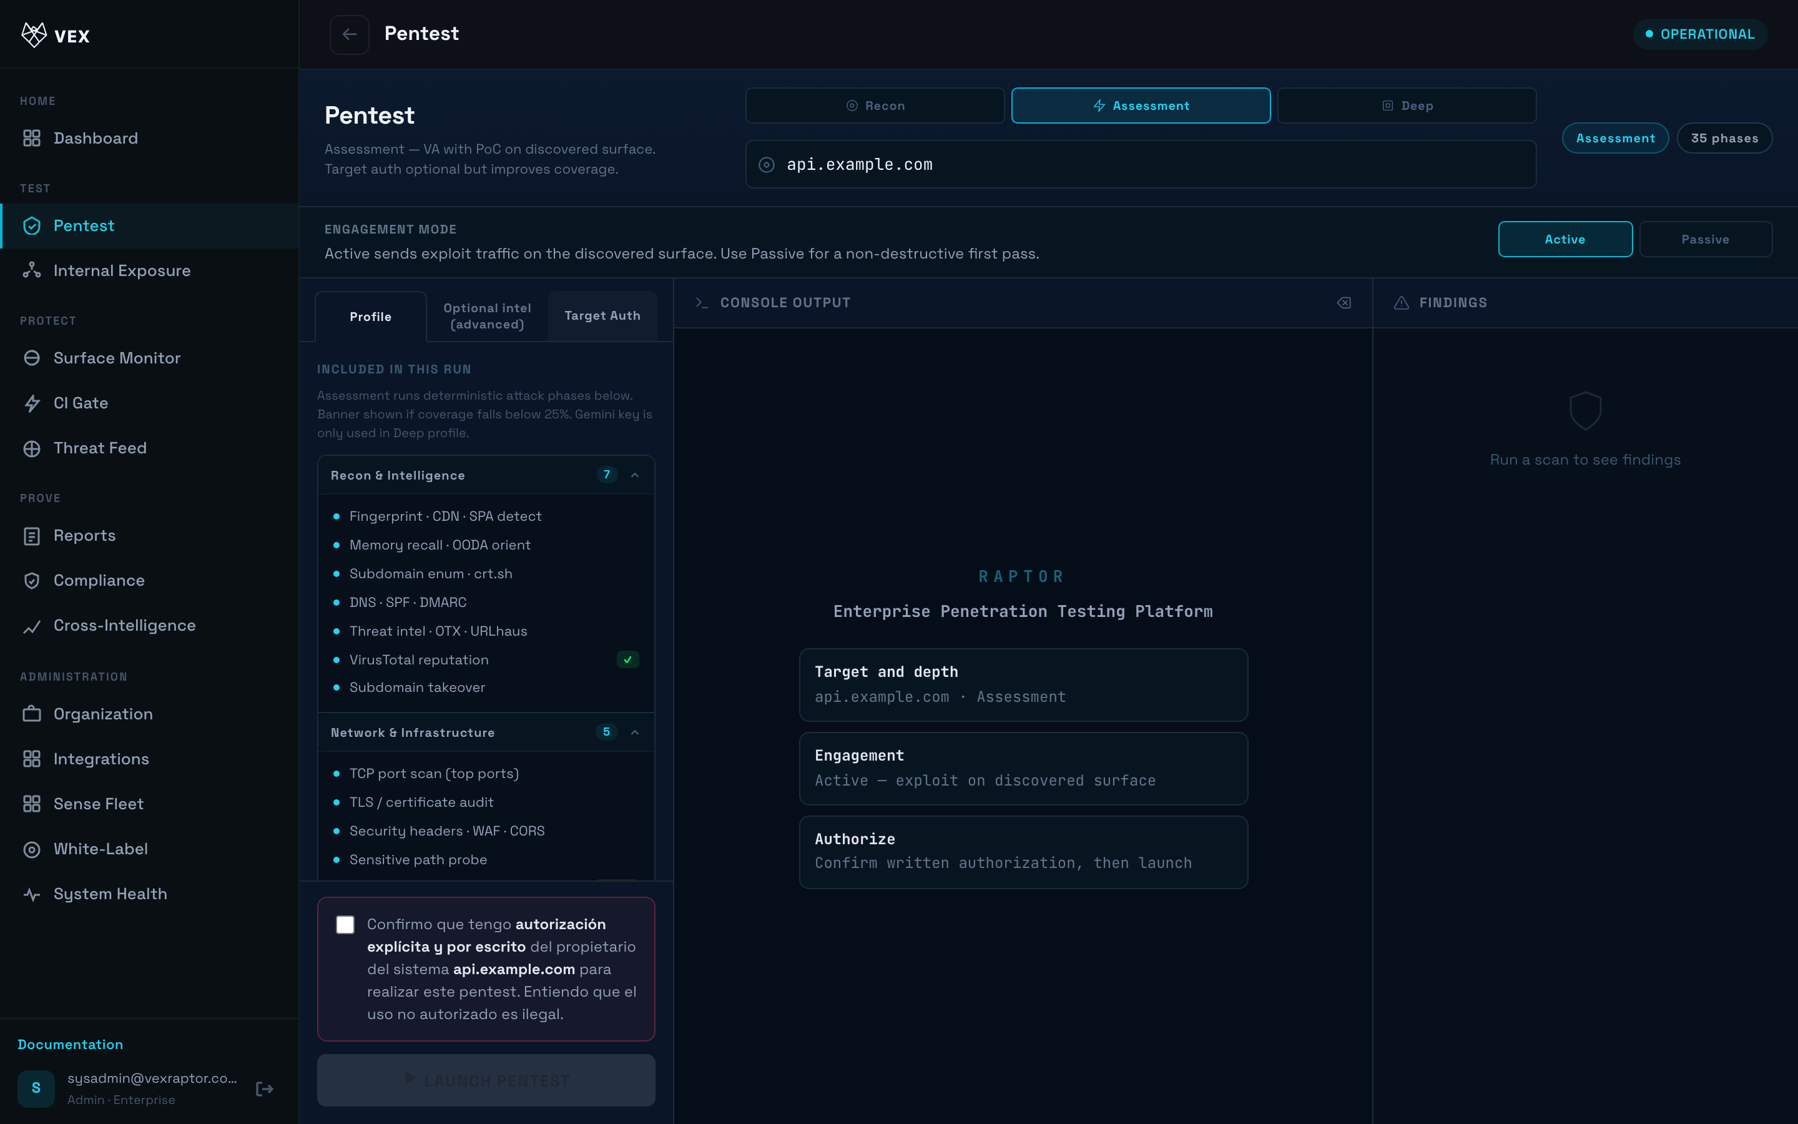
Task: Click the Recon & Intelligence header label
Action: click(398, 475)
